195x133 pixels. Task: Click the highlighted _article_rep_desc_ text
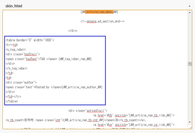pos(99,12)
